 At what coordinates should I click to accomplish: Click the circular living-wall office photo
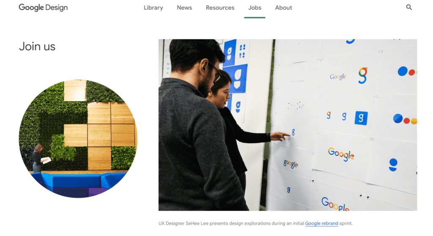click(x=78, y=139)
